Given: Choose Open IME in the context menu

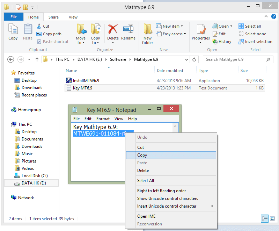Looking at the screenshot, I should [171, 216].
